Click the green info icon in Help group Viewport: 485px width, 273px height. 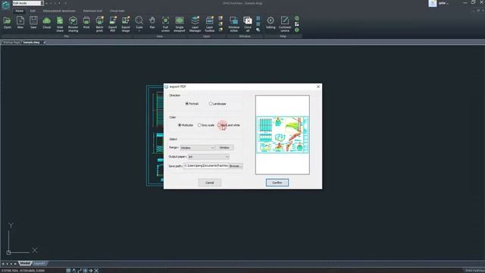point(297,30)
